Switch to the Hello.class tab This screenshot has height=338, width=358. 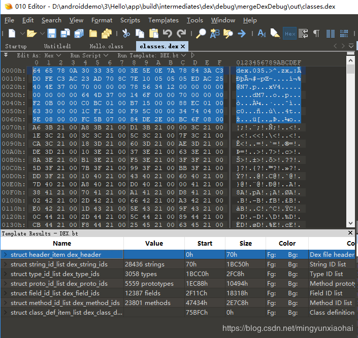(x=106, y=46)
